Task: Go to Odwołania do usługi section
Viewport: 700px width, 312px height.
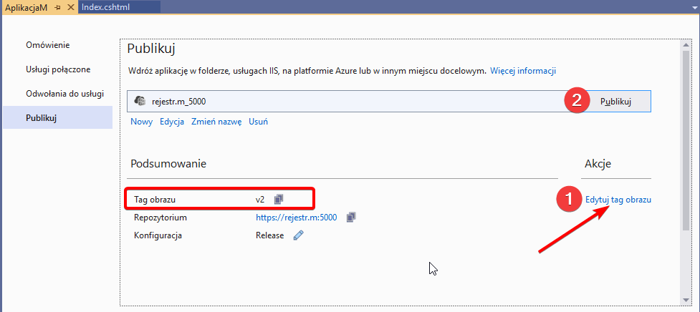Action: [64, 93]
